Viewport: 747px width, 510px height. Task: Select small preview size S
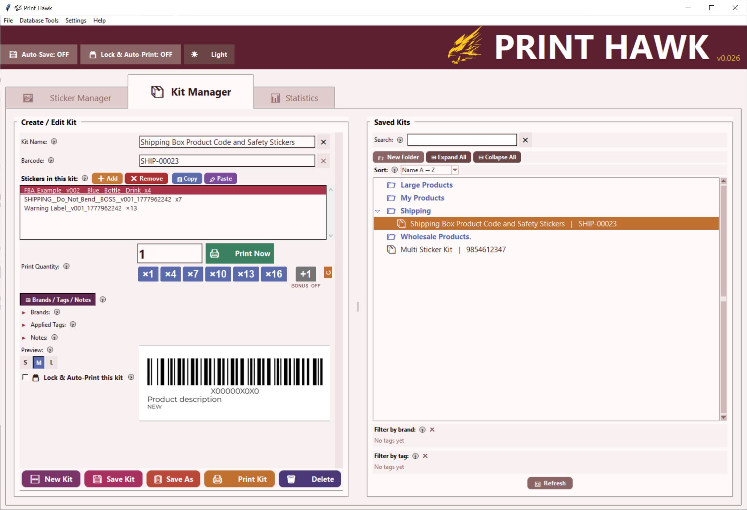pos(26,362)
